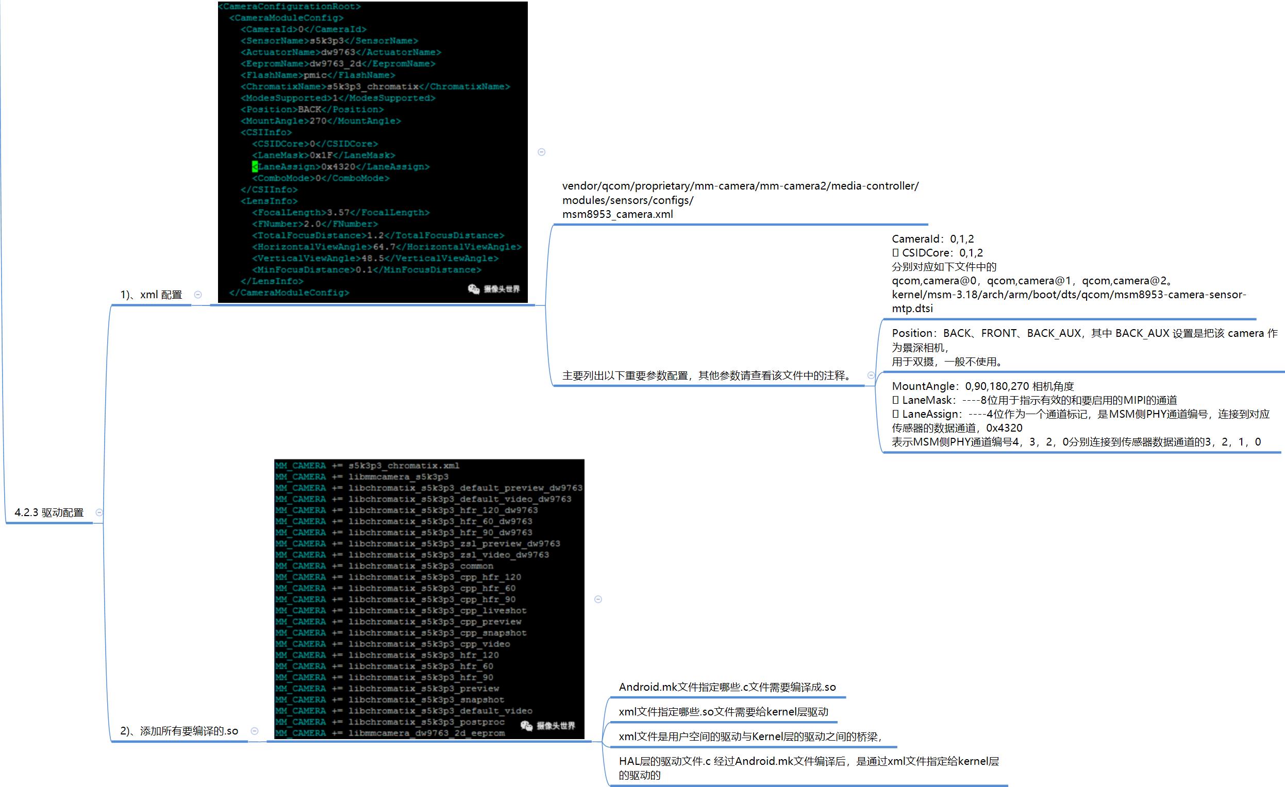Select 'Android.mk文件指定哪些.c文件' topic

[x=727, y=687]
